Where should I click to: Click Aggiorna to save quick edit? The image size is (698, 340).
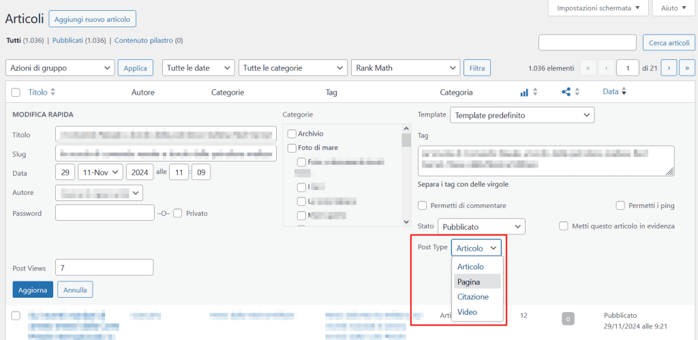33,290
